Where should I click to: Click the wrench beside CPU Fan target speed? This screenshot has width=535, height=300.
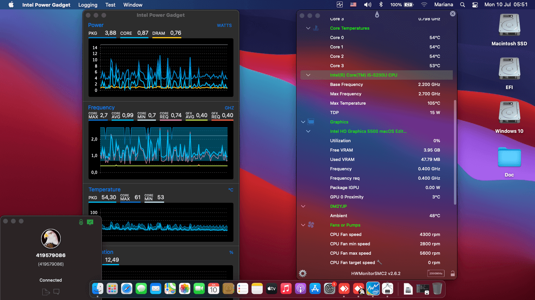click(379, 262)
